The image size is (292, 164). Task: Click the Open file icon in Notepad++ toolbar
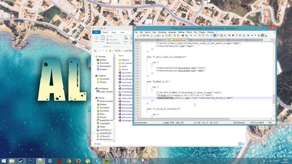tap(141, 36)
